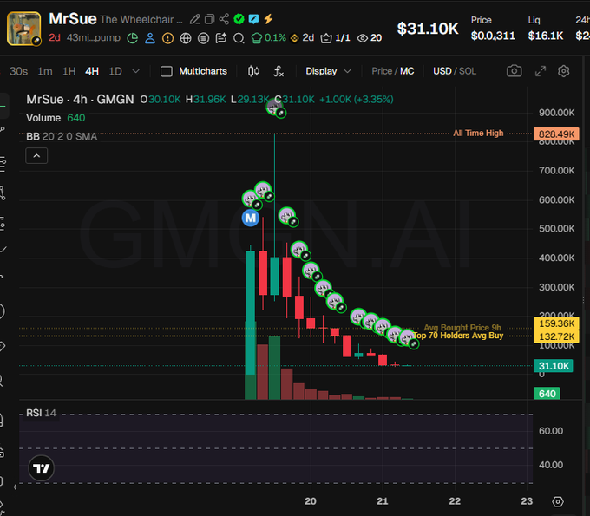Click the green 640 volume axis label
Image resolution: width=590 pixels, height=516 pixels.
547,394
